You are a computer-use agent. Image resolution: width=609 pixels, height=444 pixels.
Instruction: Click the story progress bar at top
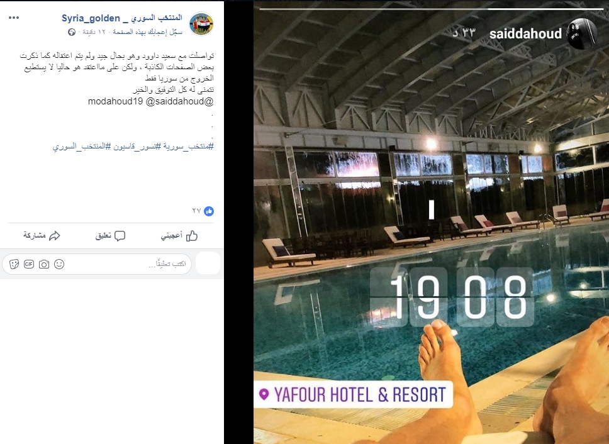[431, 9]
